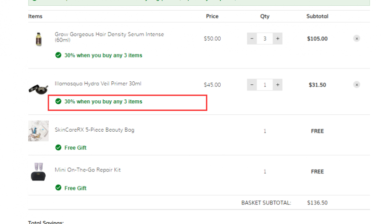Decrease quantity of Grow Gorgeous Hair Density Serum

(252, 38)
